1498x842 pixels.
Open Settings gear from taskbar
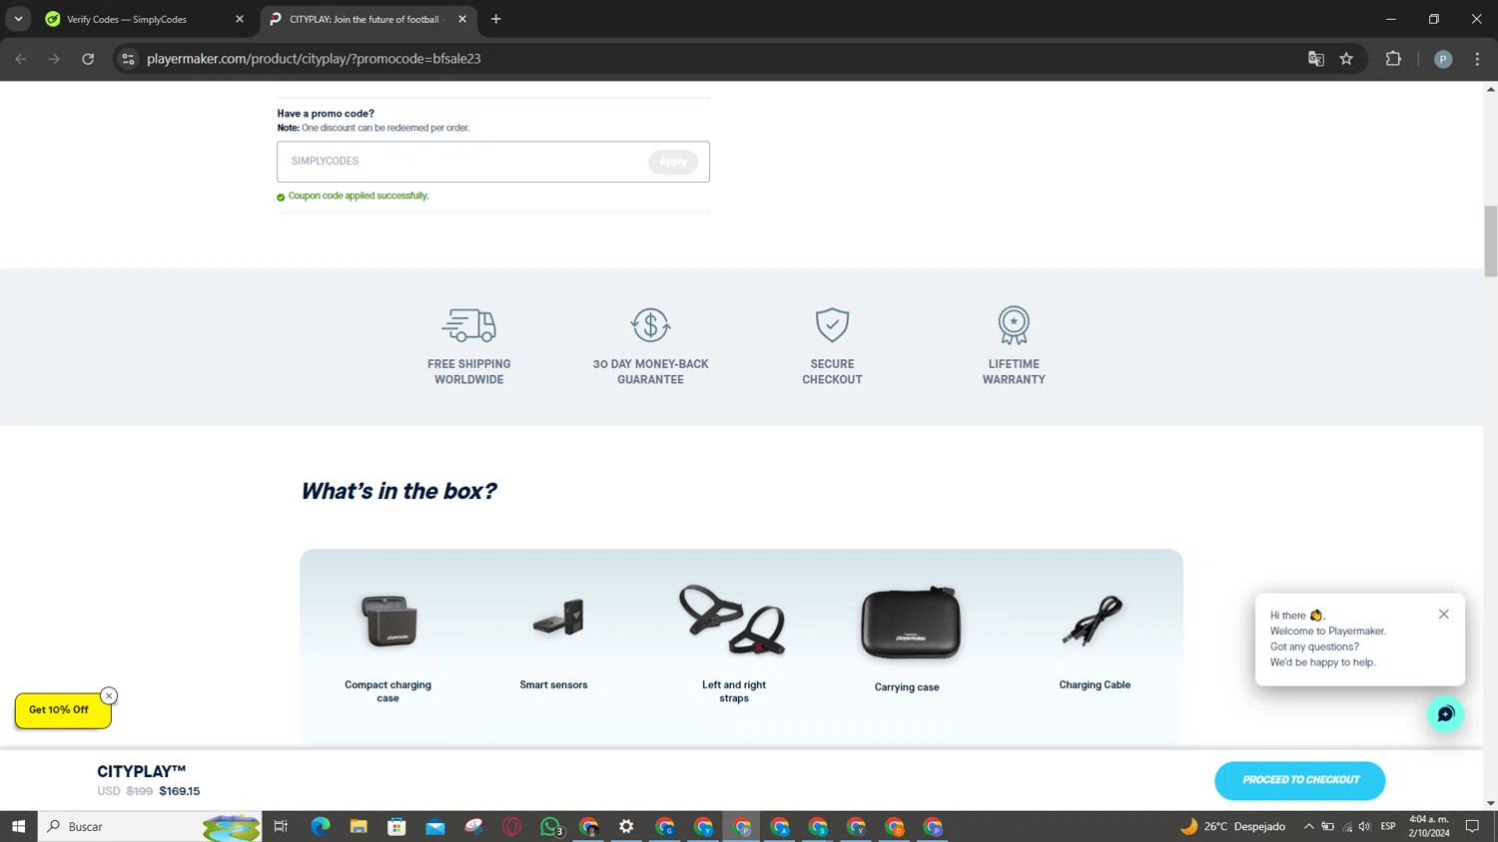(x=626, y=826)
